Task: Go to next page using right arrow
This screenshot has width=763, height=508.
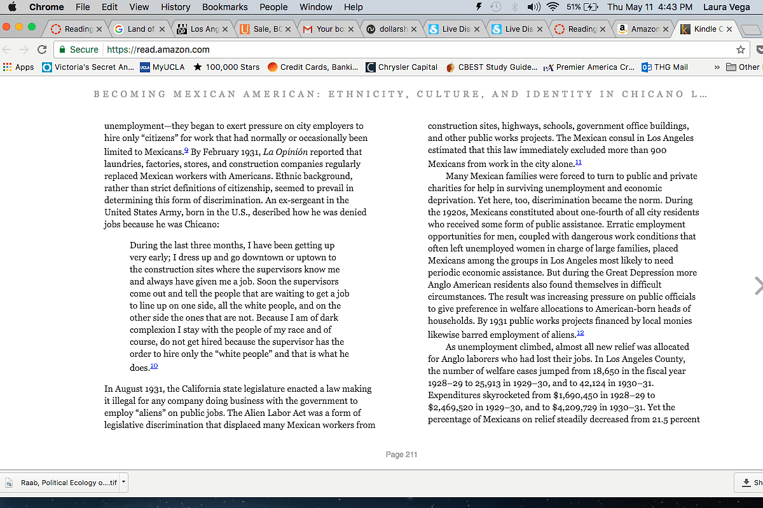Action: pyautogui.click(x=757, y=286)
